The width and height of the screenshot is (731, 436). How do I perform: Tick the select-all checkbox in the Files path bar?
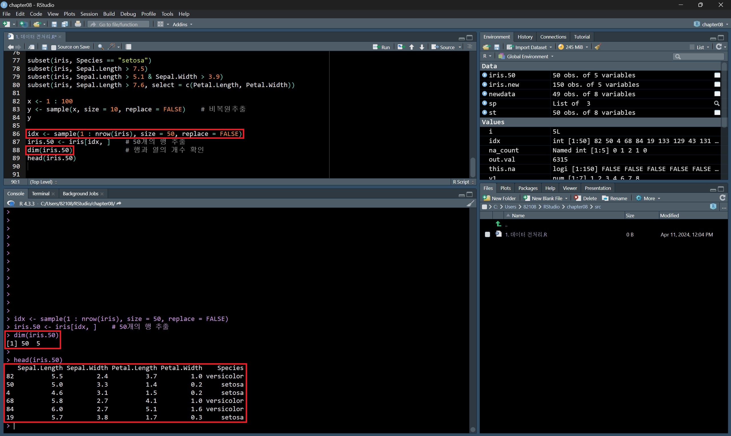(484, 207)
